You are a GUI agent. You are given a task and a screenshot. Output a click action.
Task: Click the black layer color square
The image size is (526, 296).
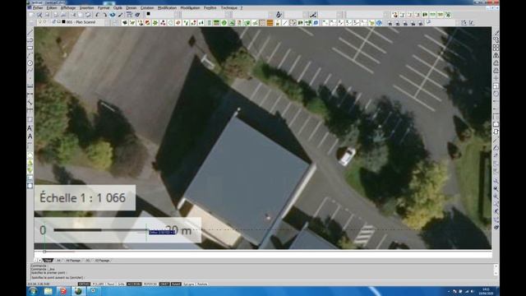click(x=63, y=22)
